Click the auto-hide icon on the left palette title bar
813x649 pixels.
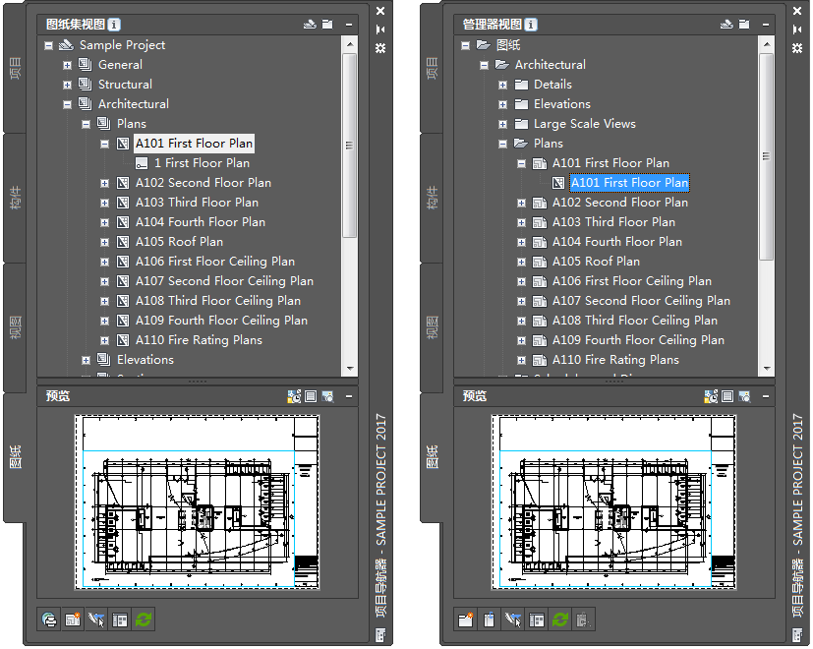coord(380,29)
